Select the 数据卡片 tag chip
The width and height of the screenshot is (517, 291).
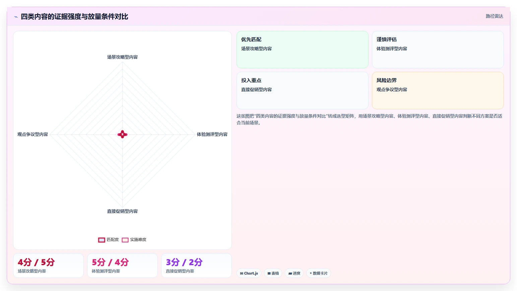coord(319,273)
